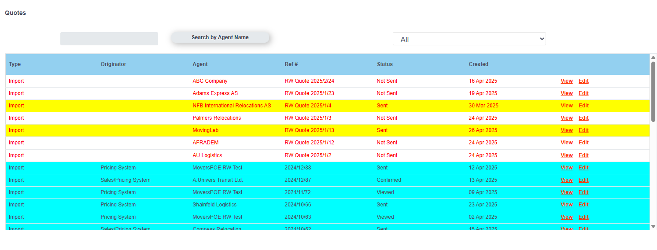The image size is (657, 250).
Task: Edit the Shainfeld Logistics quote
Action: (x=583, y=205)
